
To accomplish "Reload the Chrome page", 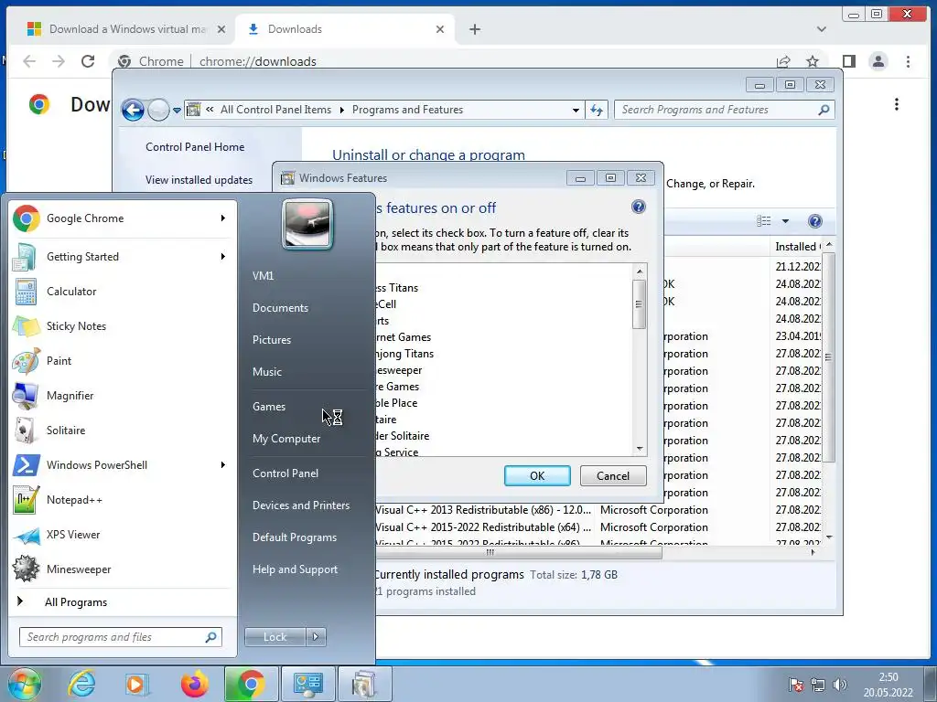I will [88, 61].
